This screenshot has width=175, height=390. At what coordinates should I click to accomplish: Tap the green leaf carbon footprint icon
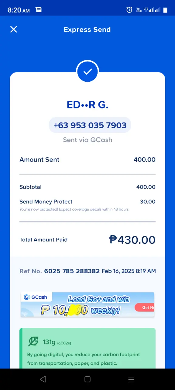point(33,342)
